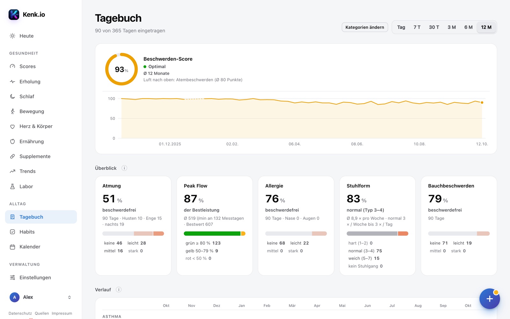Go to Scores in the sidebar

41,66
